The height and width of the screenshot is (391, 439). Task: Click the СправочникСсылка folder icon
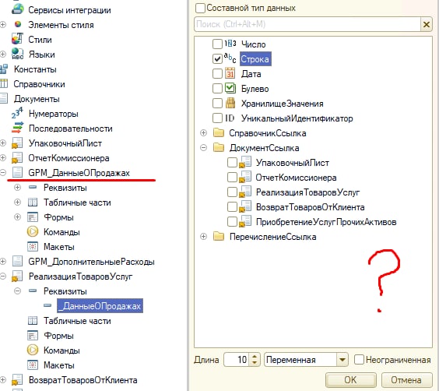tap(219, 132)
